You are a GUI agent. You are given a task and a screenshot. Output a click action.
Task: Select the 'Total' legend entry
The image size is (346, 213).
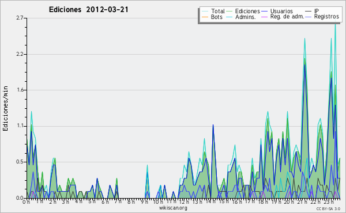(x=213, y=11)
